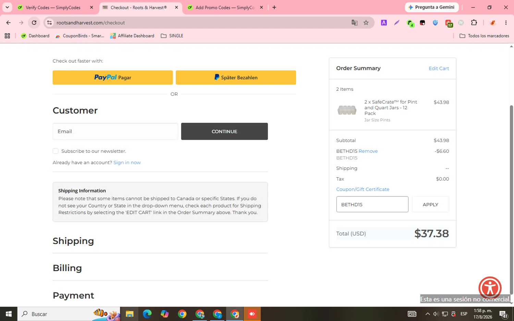
Task: Click the purple pen extension icon
Action: 397,23
